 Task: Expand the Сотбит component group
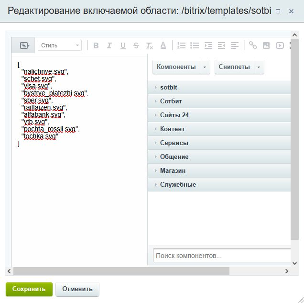click(219, 101)
